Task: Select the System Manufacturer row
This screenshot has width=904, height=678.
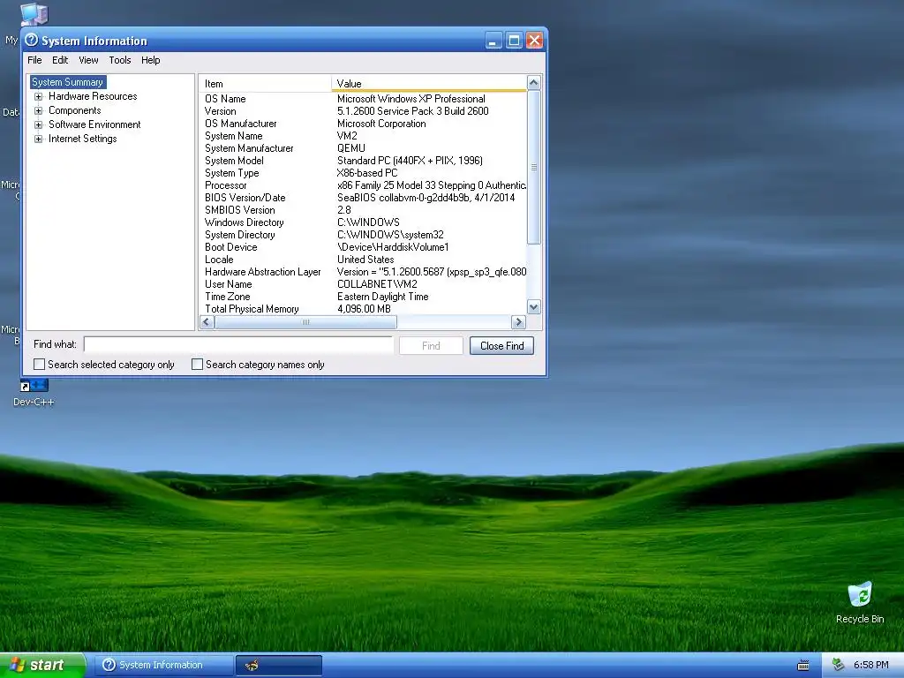Action: pyautogui.click(x=363, y=148)
